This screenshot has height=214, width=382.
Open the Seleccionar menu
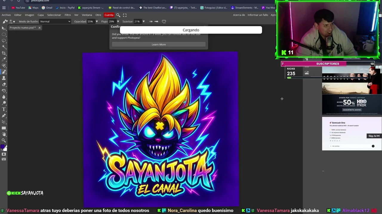tap(54, 15)
